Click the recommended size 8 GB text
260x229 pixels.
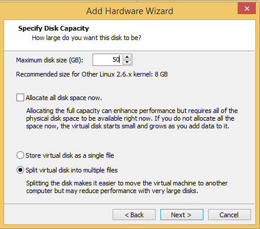coord(92,74)
